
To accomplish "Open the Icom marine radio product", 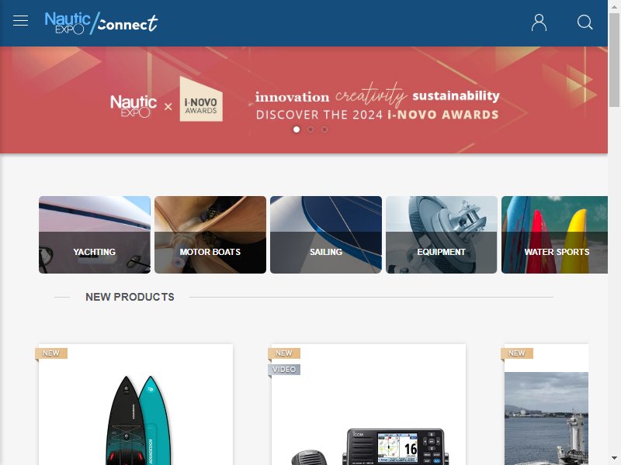I will 369,405.
